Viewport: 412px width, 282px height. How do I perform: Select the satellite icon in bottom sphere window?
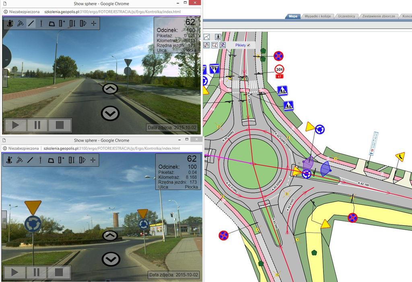point(19,160)
